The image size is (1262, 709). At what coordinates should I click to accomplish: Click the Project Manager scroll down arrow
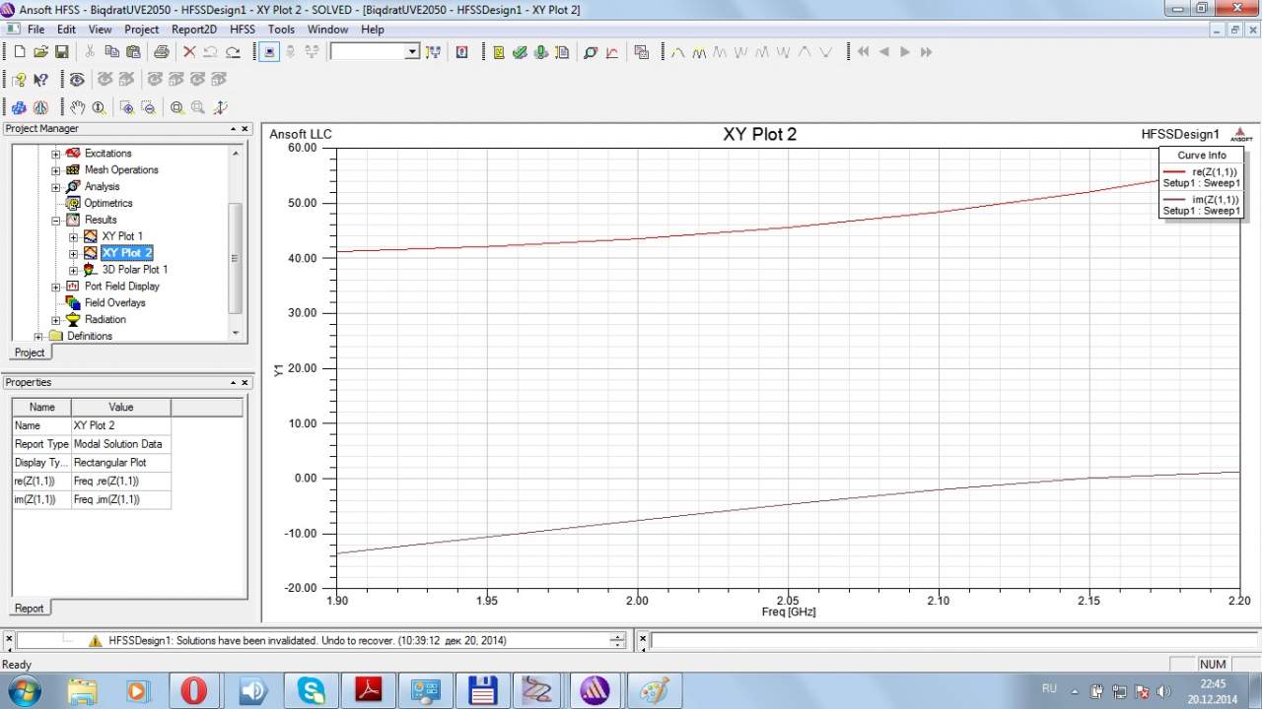[x=236, y=333]
